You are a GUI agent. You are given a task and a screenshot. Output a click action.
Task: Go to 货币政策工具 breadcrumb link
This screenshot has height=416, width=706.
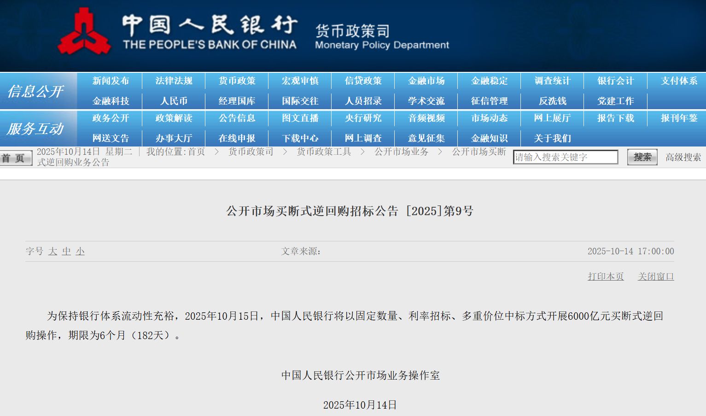[x=324, y=152]
